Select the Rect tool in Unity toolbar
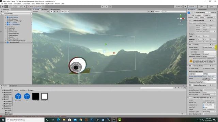This screenshot has height=122, width=218. 17,6
